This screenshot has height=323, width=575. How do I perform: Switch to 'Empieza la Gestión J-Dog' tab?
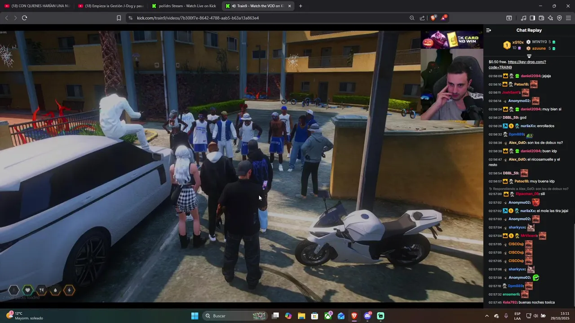[x=111, y=6]
